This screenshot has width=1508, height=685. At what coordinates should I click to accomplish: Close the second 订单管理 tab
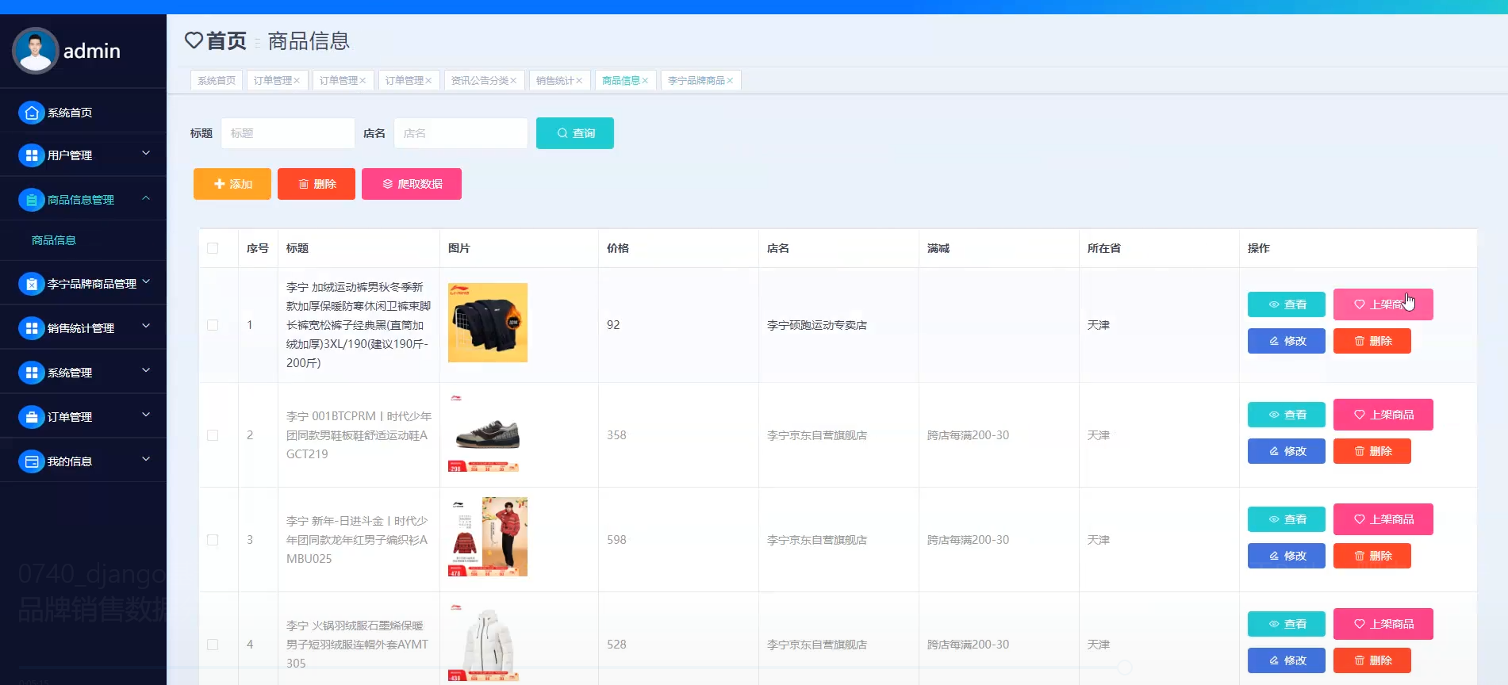click(363, 81)
